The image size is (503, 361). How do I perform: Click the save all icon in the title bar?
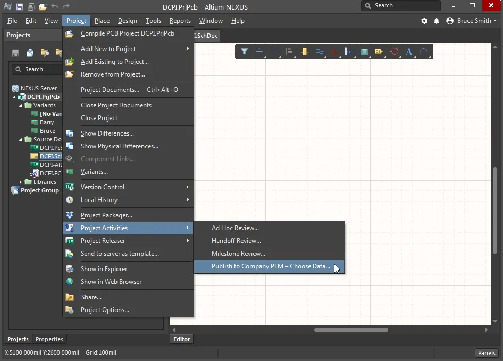[x=31, y=6]
